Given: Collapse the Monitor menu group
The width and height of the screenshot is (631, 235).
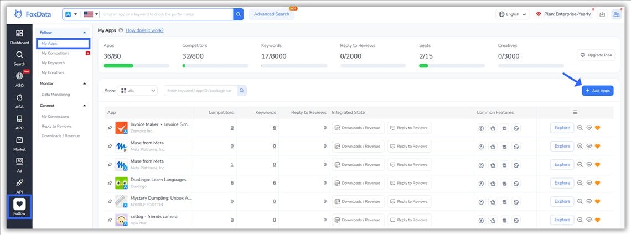Looking at the screenshot, I should click(85, 83).
